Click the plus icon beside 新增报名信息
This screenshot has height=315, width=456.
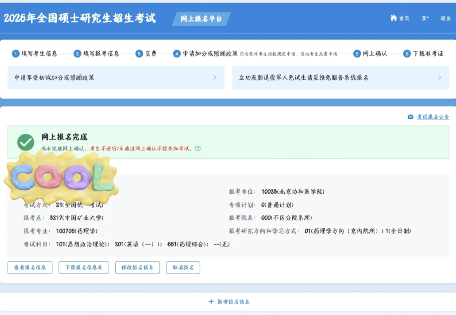211,302
